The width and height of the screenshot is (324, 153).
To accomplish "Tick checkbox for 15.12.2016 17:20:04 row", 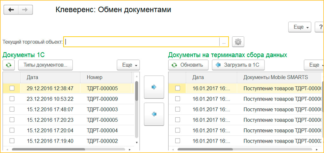I will pyautogui.click(x=12, y=130).
